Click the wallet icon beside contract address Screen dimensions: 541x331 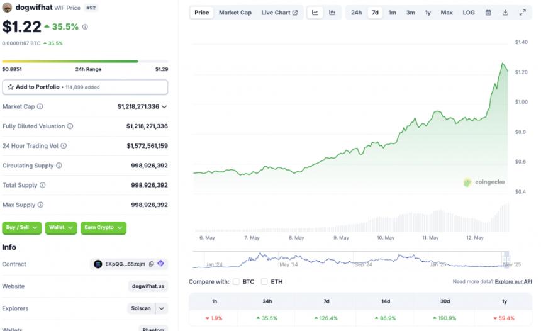(x=160, y=263)
